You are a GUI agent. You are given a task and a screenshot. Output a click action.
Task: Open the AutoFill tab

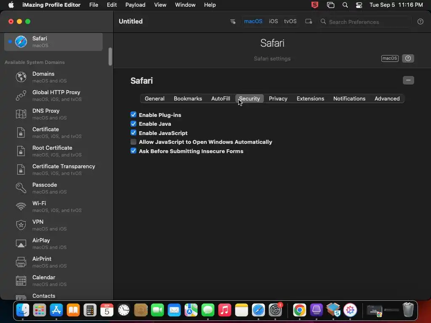[x=221, y=98]
